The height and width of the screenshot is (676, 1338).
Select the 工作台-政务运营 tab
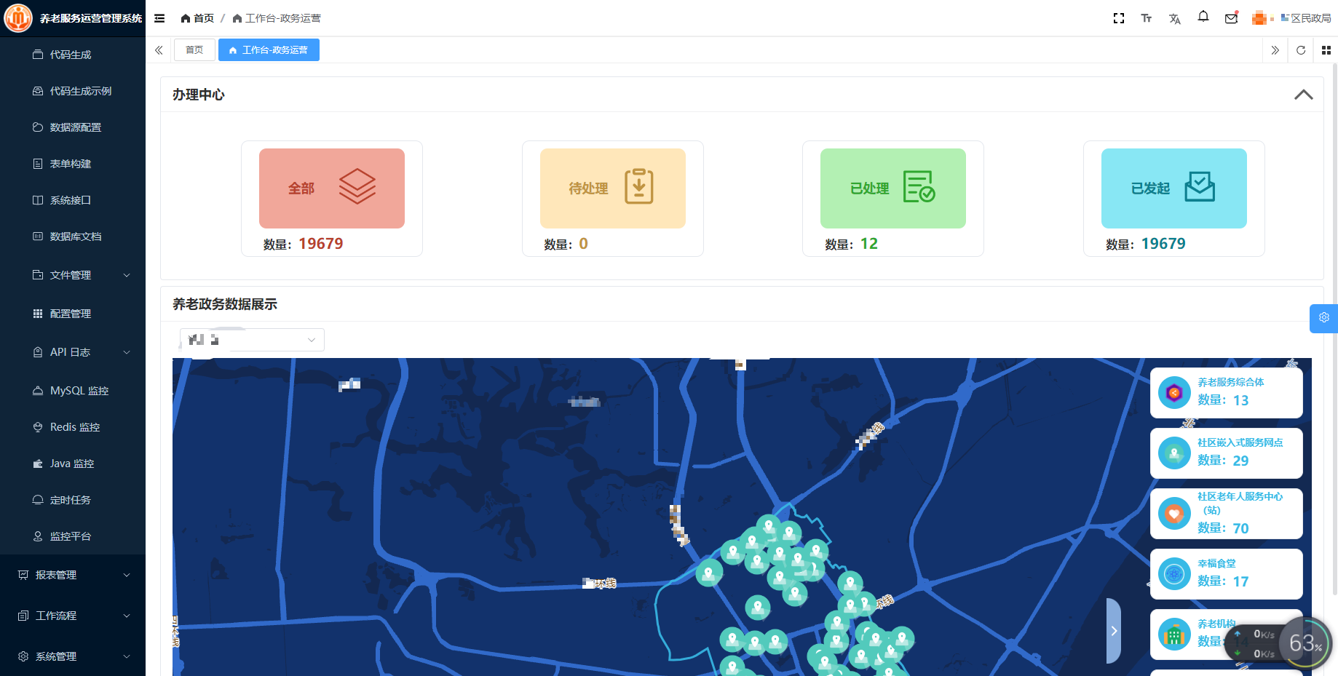pyautogui.click(x=269, y=50)
